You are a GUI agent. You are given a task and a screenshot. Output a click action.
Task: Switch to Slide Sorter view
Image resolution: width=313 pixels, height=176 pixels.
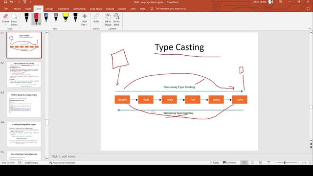click(252, 163)
